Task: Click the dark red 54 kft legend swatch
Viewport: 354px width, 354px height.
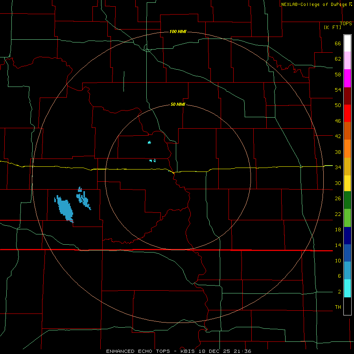Action: tap(347, 96)
